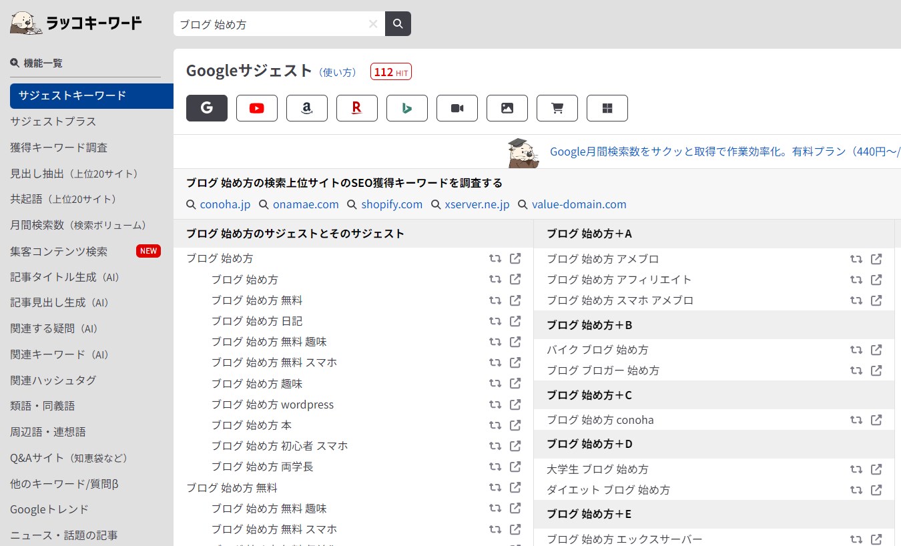Open 獲得キーワード調査 in sidebar

point(59,148)
